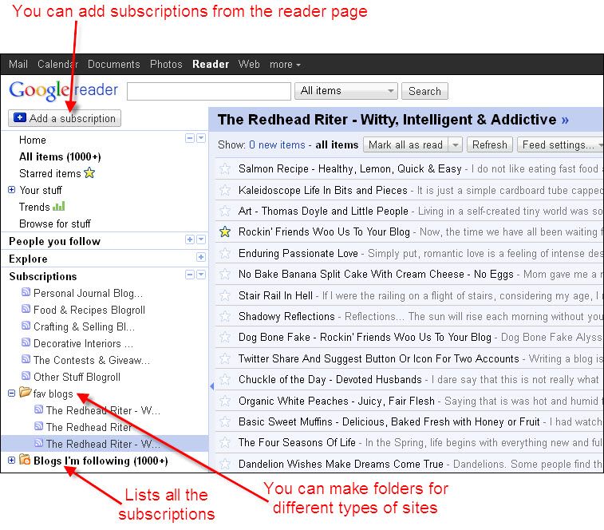Open the Home section options dropdown
Image resolution: width=604 pixels, height=530 pixels.
(x=201, y=138)
